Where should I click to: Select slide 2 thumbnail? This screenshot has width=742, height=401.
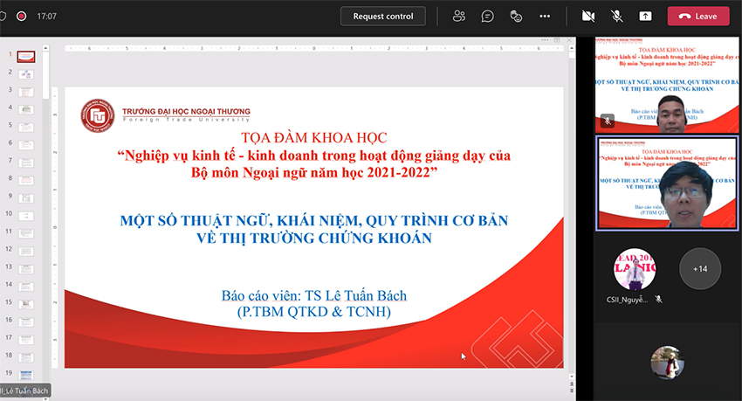[x=26, y=74]
